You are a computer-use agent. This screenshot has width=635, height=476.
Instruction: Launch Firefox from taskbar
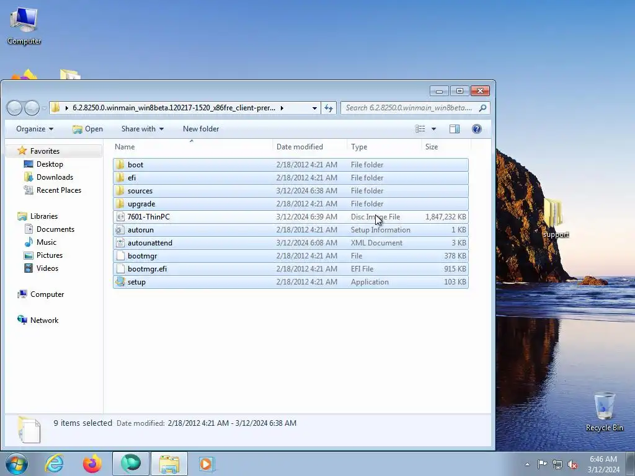click(x=92, y=464)
